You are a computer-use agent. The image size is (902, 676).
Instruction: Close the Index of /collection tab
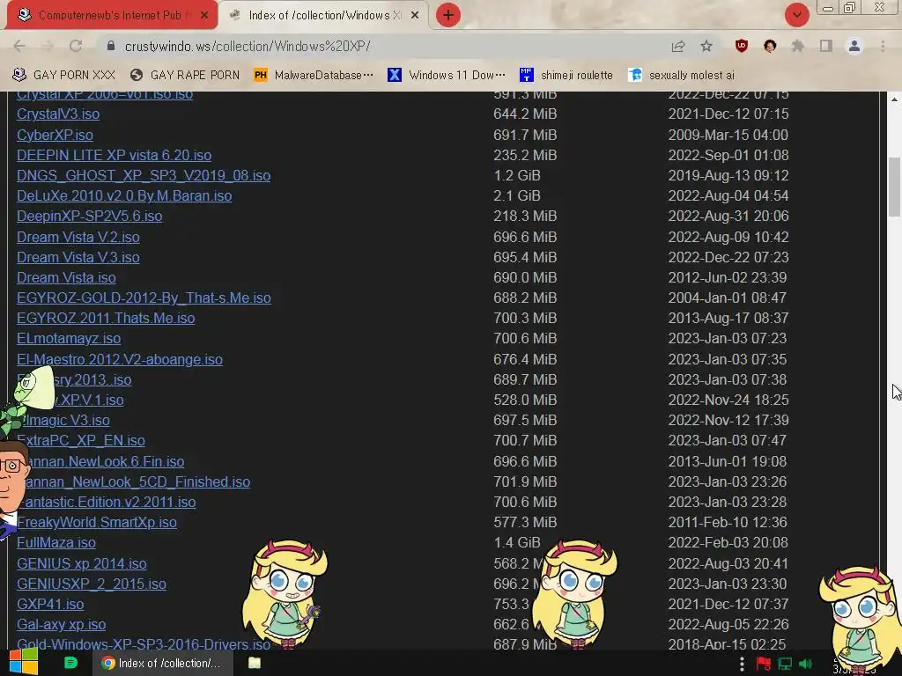click(x=415, y=15)
